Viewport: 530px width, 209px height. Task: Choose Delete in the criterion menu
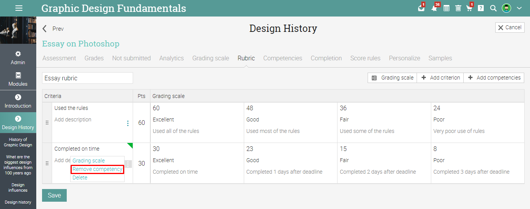click(80, 177)
